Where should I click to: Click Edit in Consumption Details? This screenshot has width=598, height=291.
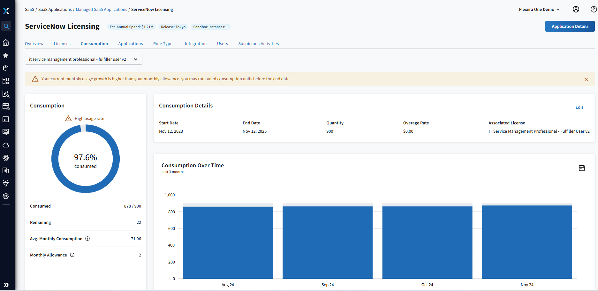[579, 107]
